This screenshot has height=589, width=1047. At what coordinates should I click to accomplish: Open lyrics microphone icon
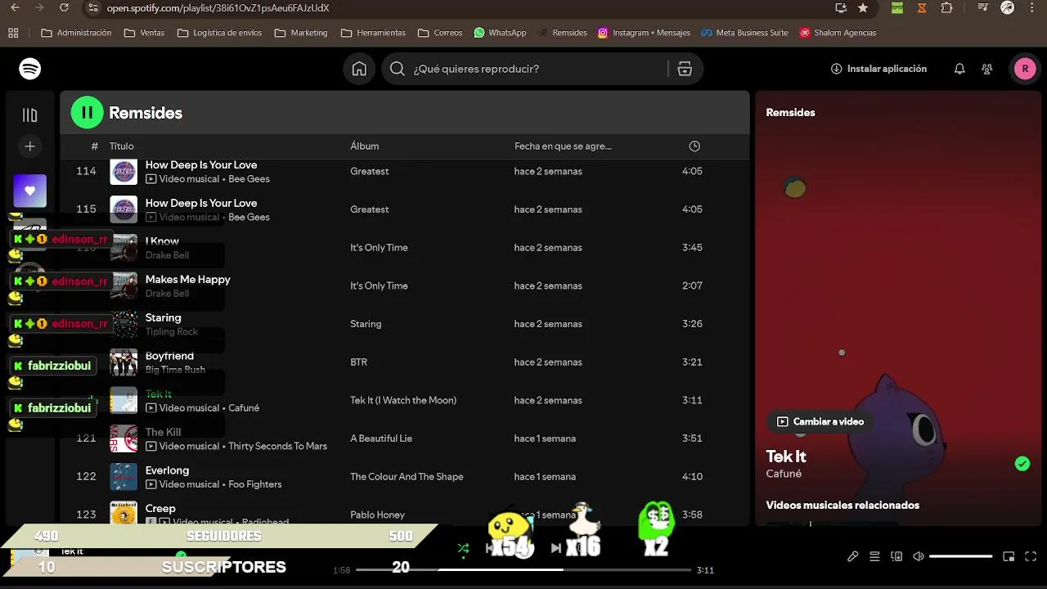(852, 556)
